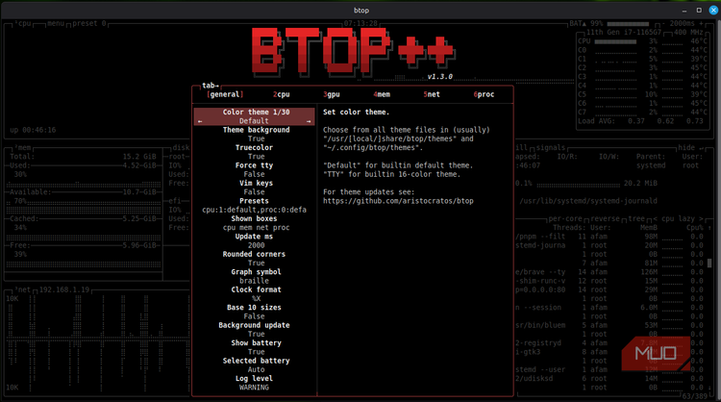Click the 2-registryd process row
Image resolution: width=721 pixels, height=402 pixels.
tap(609, 342)
